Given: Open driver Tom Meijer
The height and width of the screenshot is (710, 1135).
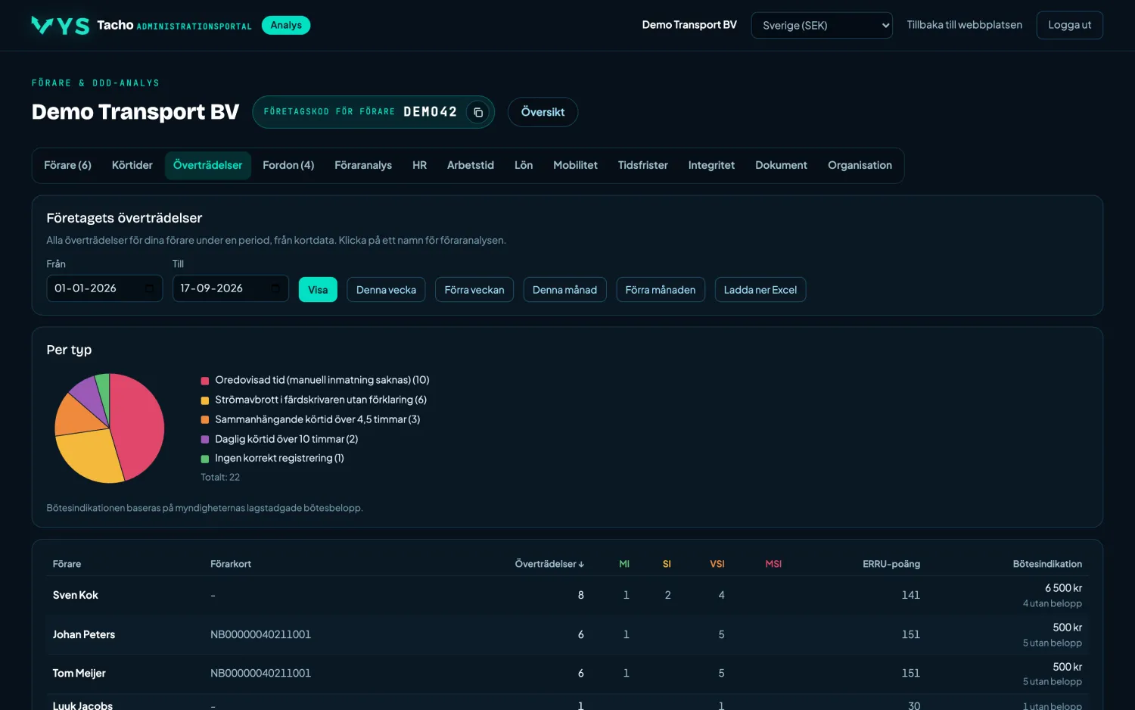Looking at the screenshot, I should 79,673.
